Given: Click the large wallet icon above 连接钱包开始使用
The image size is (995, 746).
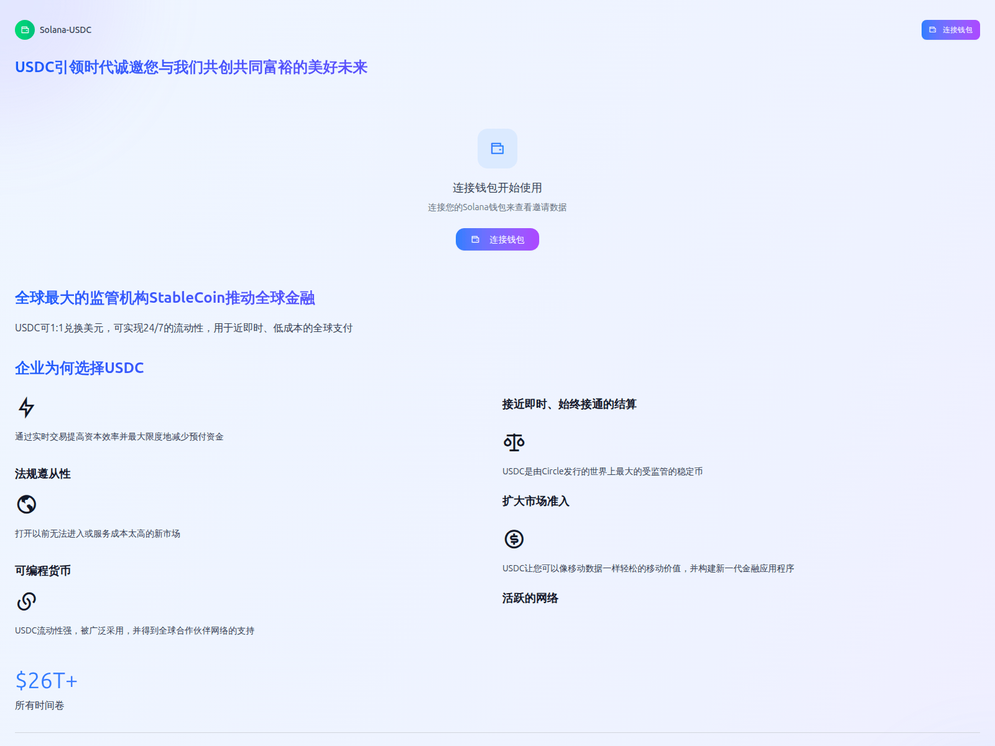Looking at the screenshot, I should click(497, 149).
